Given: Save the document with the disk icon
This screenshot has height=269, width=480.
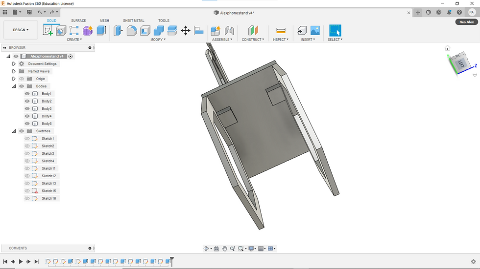Looking at the screenshot, I should pyautogui.click(x=29, y=12).
